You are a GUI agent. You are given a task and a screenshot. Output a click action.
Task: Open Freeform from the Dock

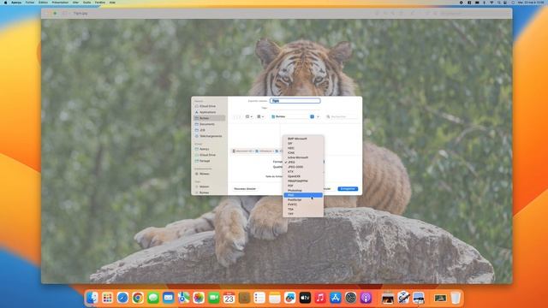[x=289, y=298]
